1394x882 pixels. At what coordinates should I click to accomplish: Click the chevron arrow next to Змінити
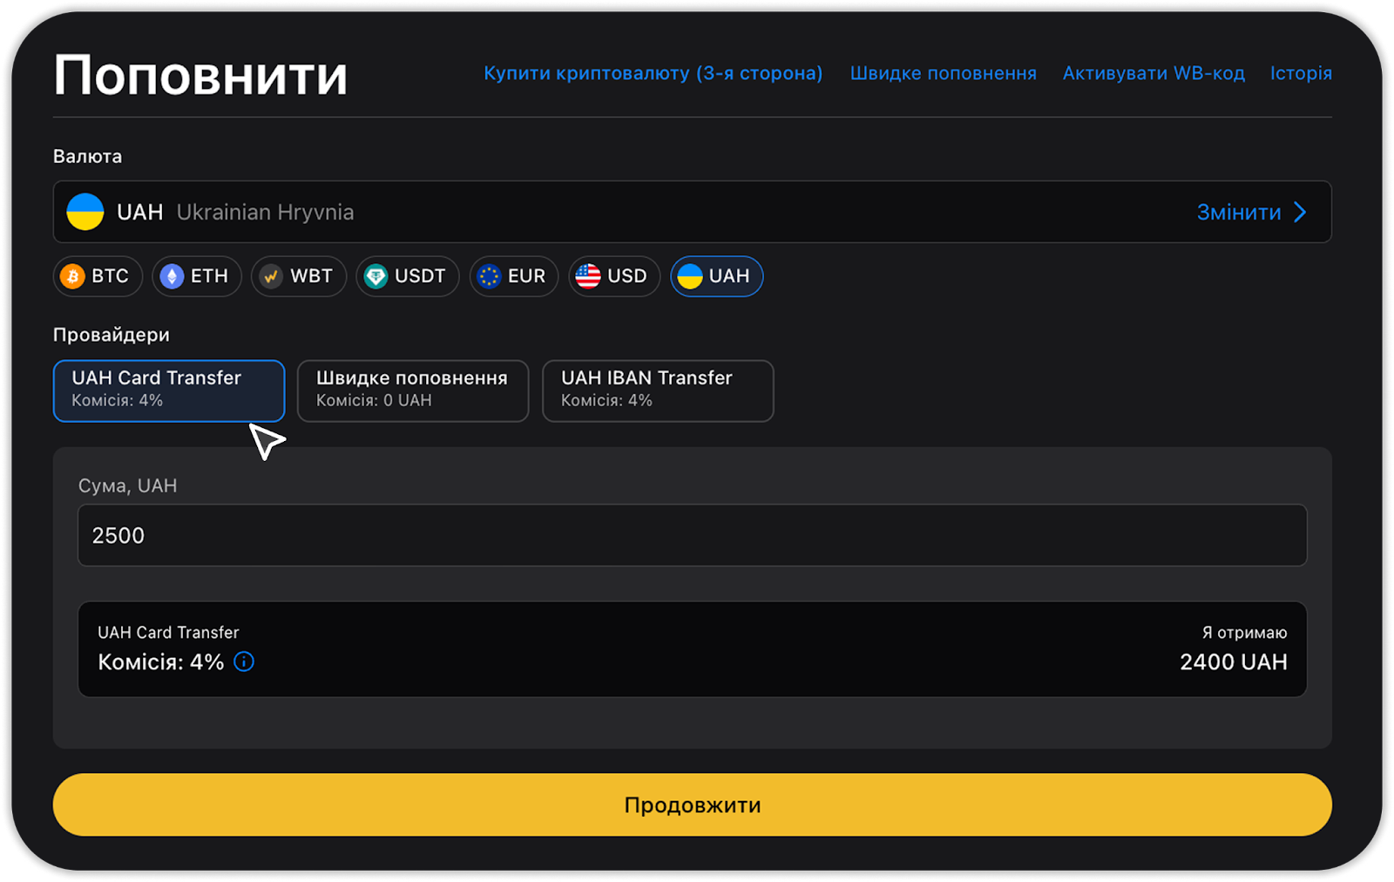1300,212
